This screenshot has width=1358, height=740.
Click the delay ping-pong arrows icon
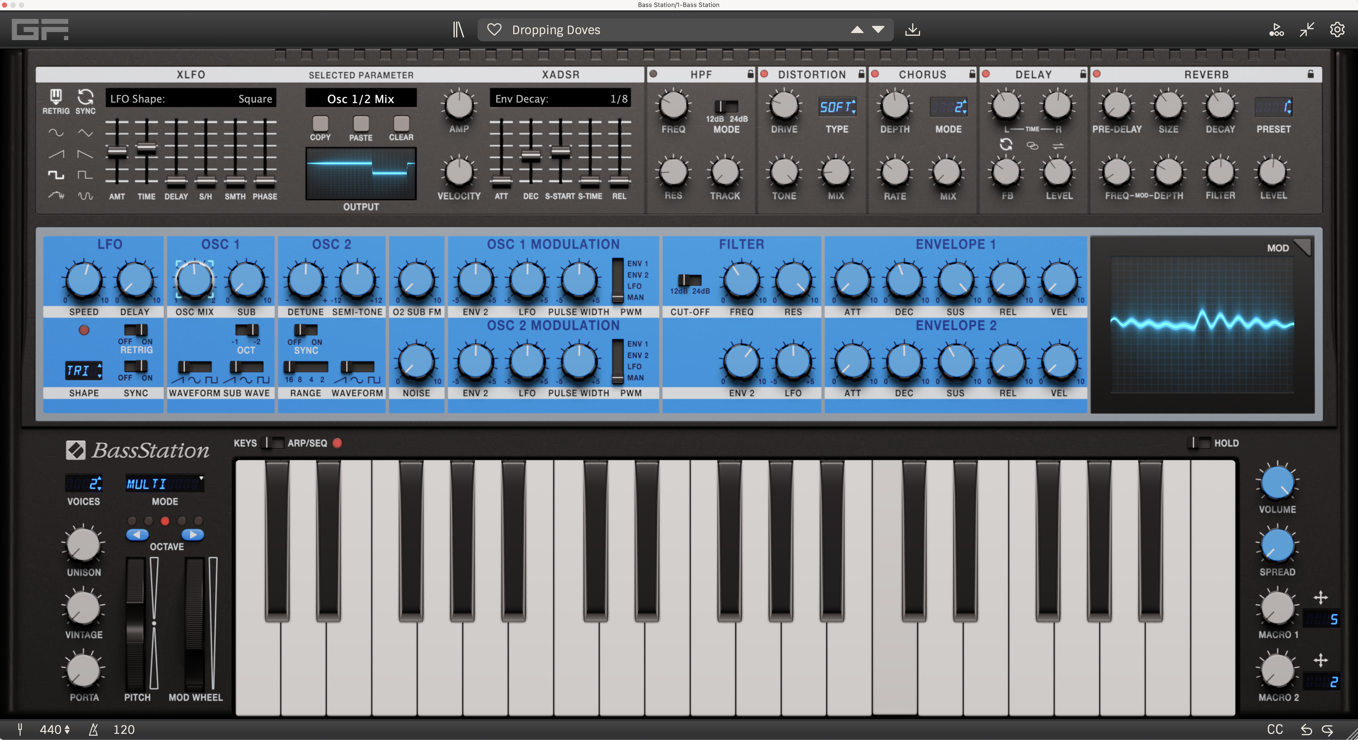(1058, 146)
